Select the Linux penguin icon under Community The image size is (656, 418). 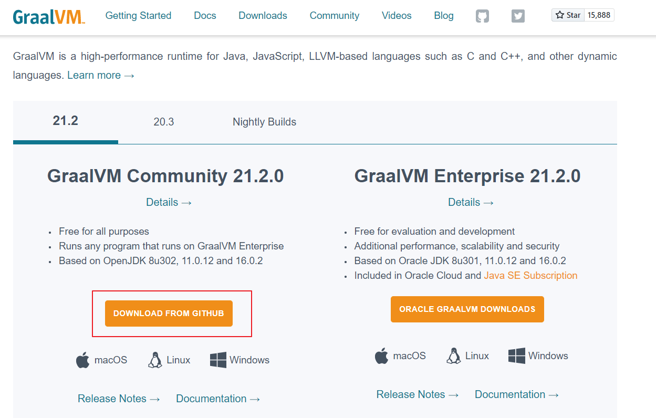(155, 360)
